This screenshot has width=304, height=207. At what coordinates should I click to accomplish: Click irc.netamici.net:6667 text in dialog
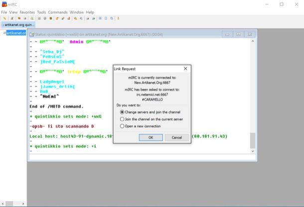(152, 94)
